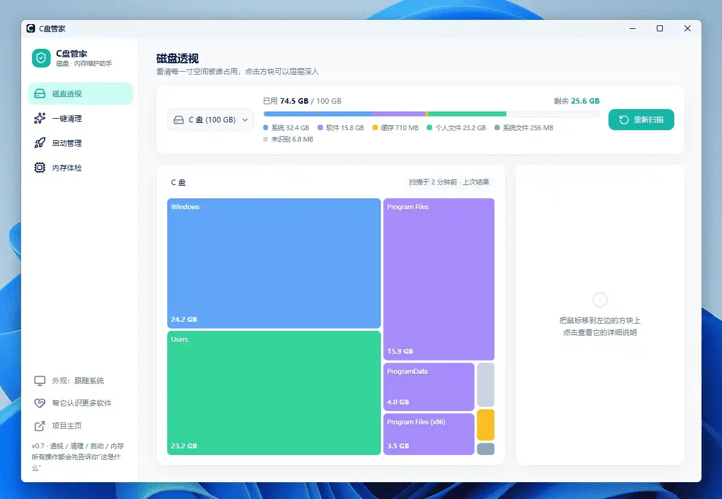Click the disk usage progress bar

[432, 113]
